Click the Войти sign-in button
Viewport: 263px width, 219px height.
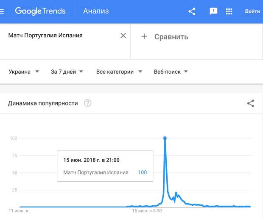(x=252, y=11)
